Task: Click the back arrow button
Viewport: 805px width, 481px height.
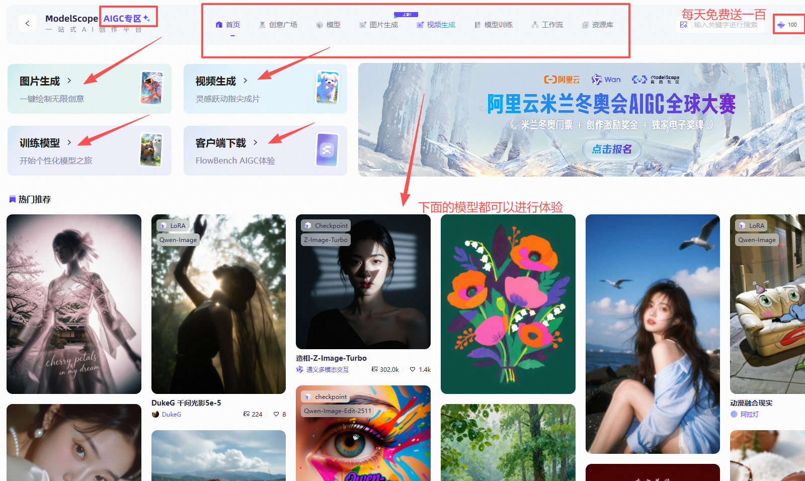Action: 28,23
